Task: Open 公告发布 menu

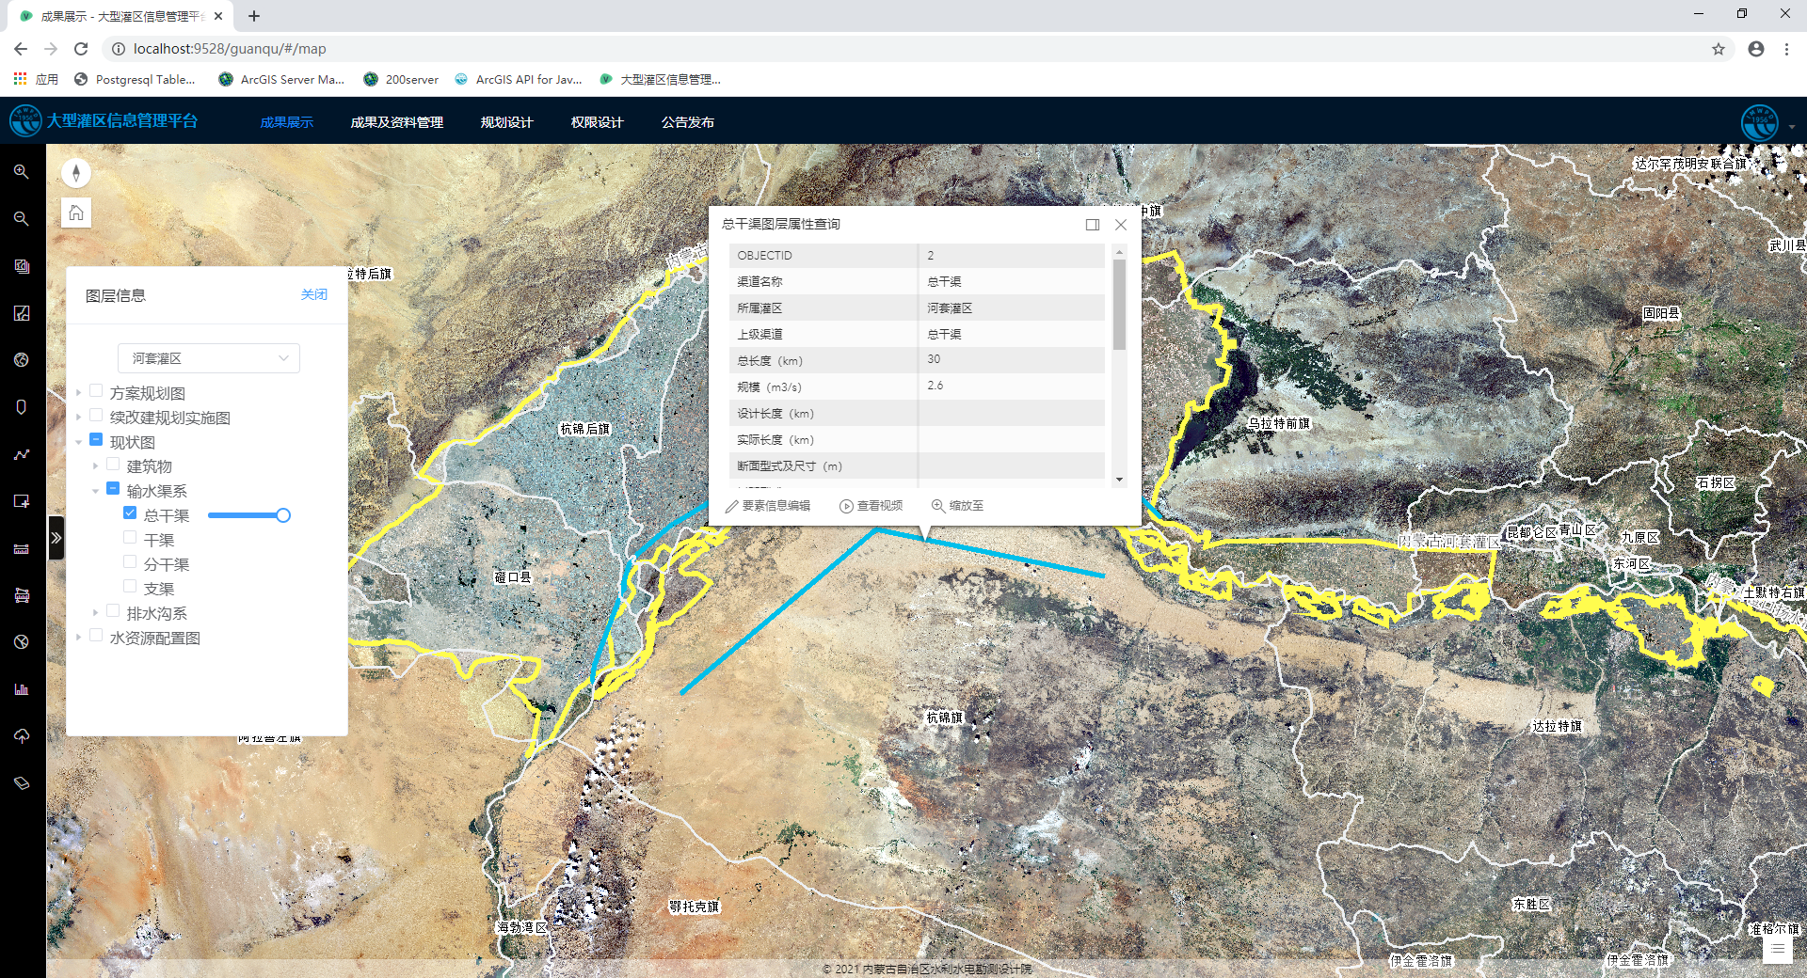Action: (x=688, y=122)
